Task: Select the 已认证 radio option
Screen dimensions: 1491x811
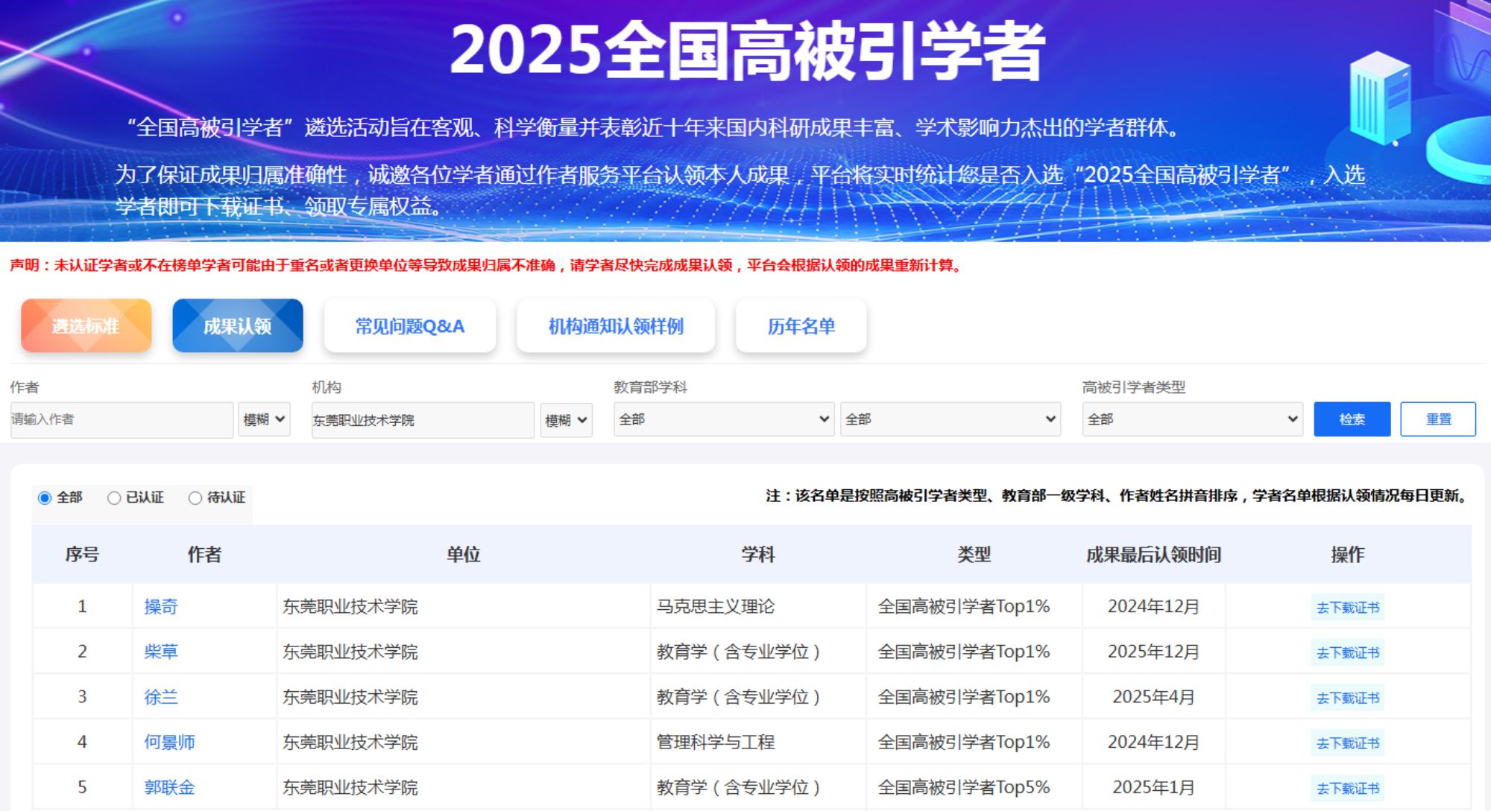Action: point(114,497)
